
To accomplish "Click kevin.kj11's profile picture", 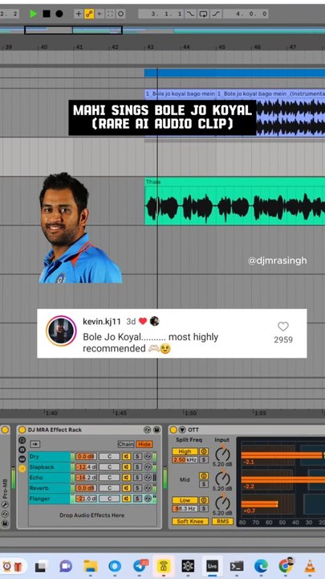I will (x=61, y=331).
